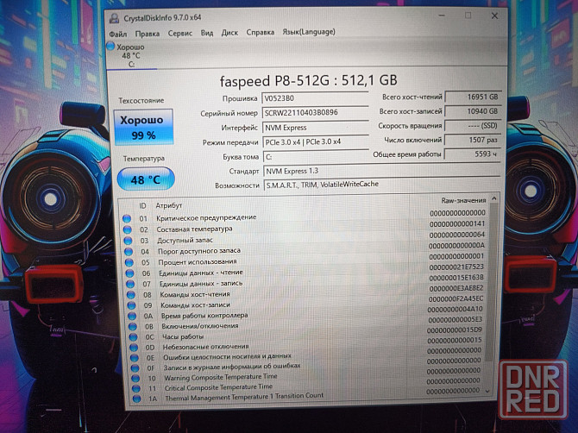Click the status icon for Составная температура
Screen dimensions: 578x433
click(128, 229)
